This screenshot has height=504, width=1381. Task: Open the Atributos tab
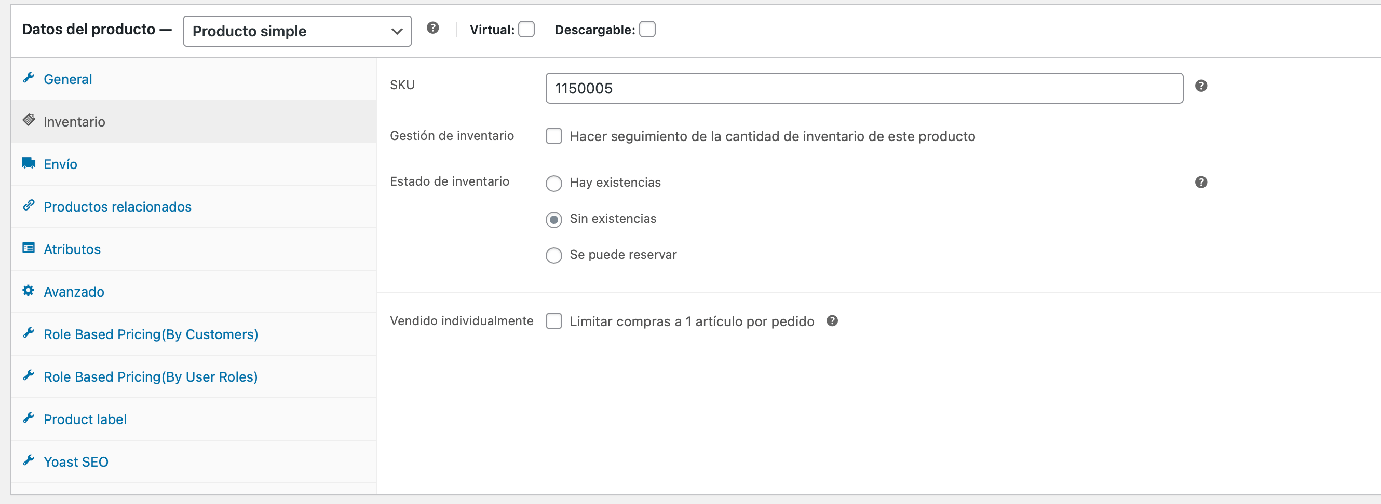194,249
